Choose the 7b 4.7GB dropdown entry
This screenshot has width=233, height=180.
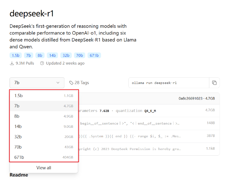tap(44, 106)
